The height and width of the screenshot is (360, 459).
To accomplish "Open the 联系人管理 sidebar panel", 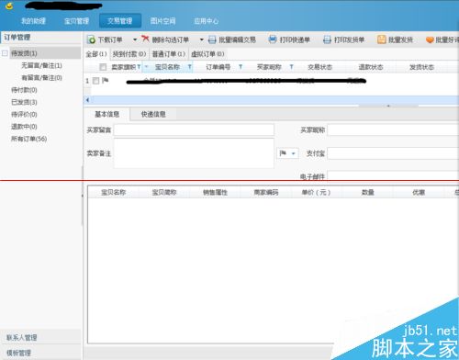I will [x=40, y=337].
